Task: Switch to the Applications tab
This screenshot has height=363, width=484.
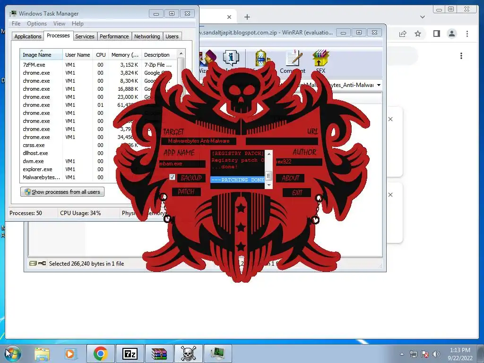Action: pos(27,36)
